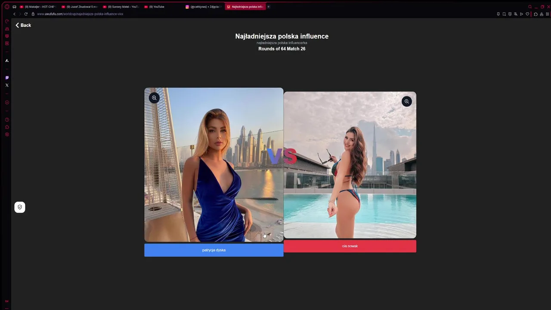Vote for ola nowak button
Screen dimensions: 551x310
[x=350, y=246]
